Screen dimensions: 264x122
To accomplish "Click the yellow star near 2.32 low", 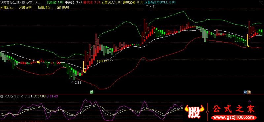I will [x=85, y=72].
